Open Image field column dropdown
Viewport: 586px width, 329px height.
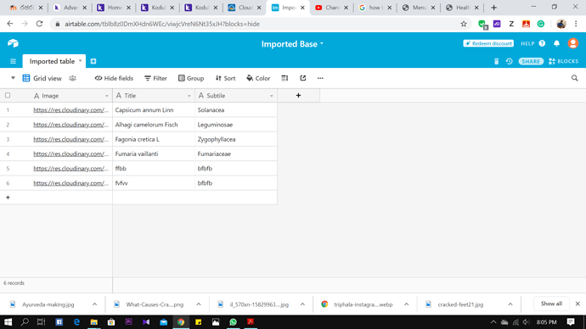tap(106, 96)
